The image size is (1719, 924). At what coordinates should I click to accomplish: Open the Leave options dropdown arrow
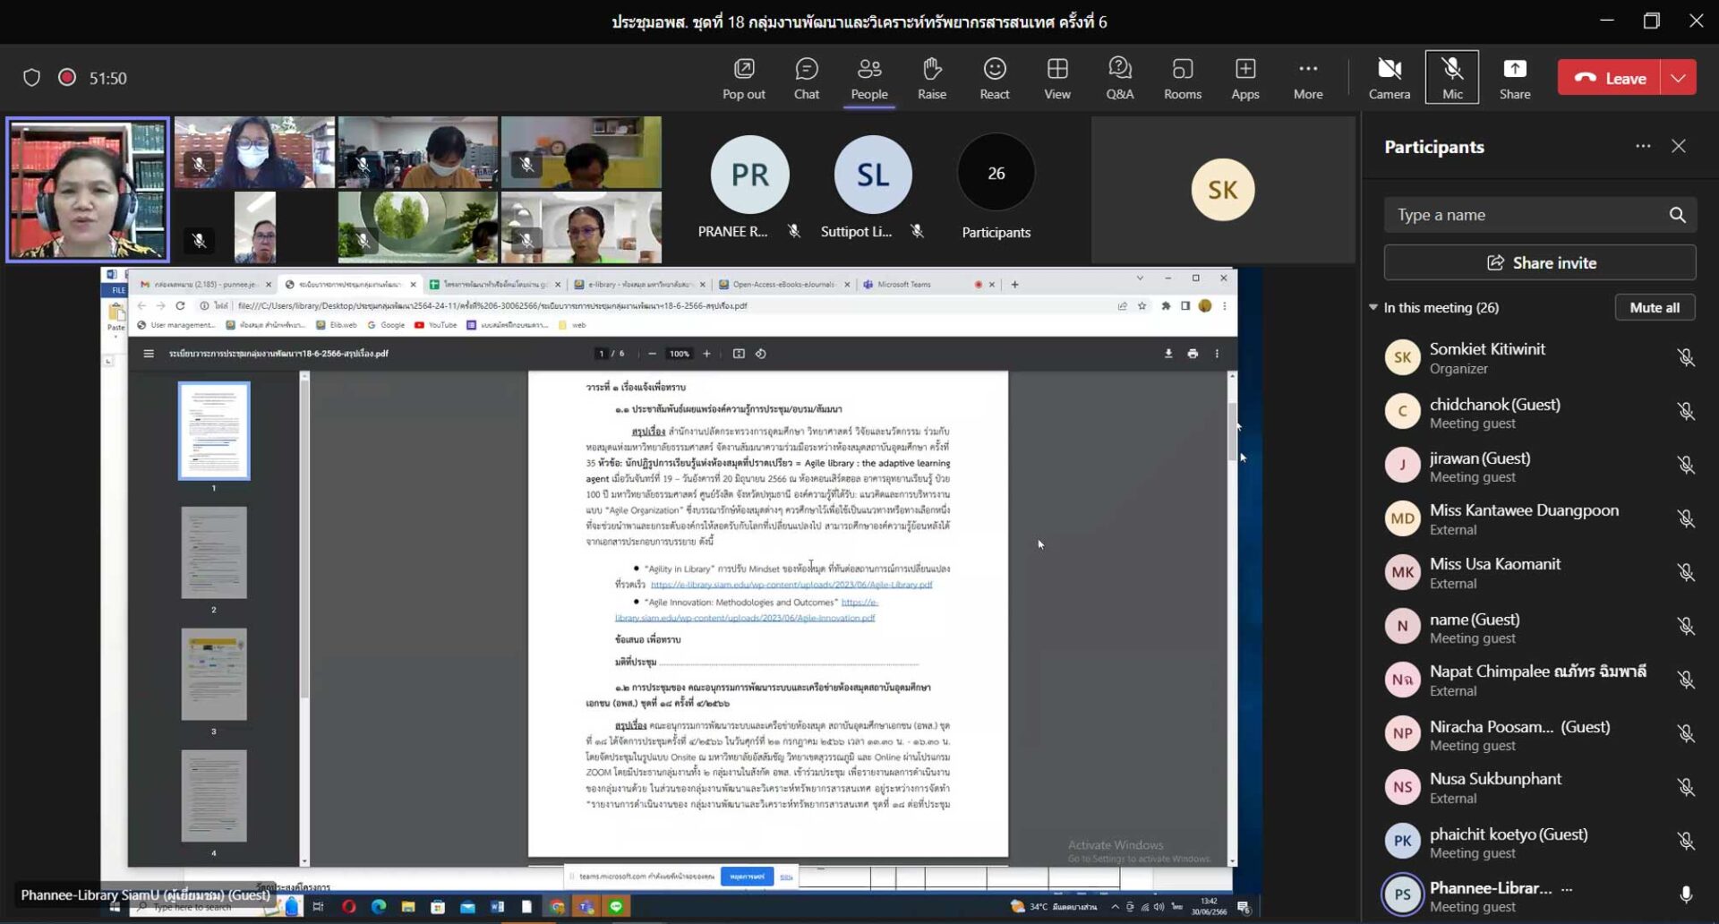[x=1678, y=78]
